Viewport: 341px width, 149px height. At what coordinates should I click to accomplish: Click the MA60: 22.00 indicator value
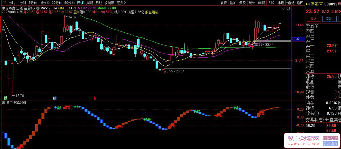click(x=107, y=8)
